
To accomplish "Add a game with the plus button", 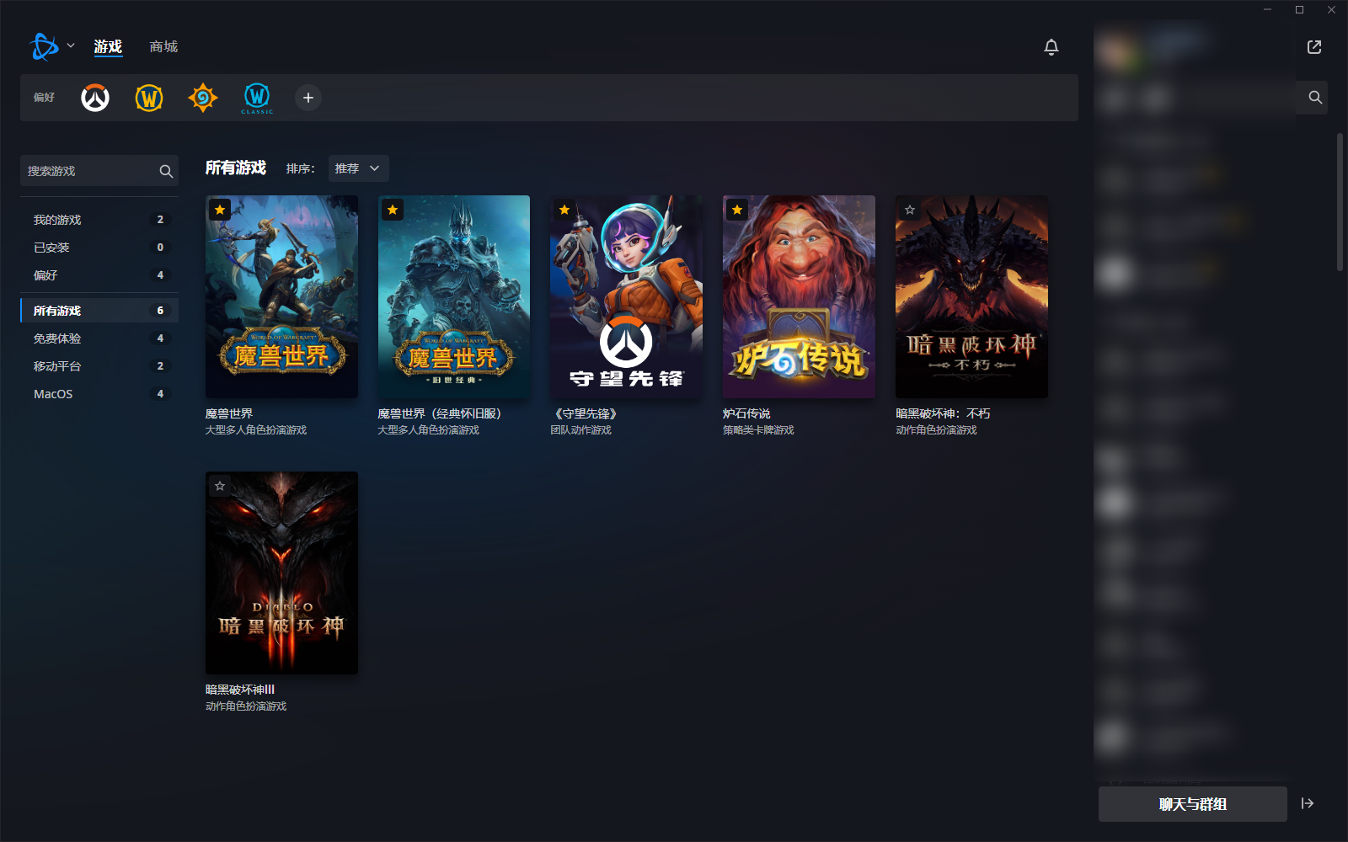I will tap(308, 98).
